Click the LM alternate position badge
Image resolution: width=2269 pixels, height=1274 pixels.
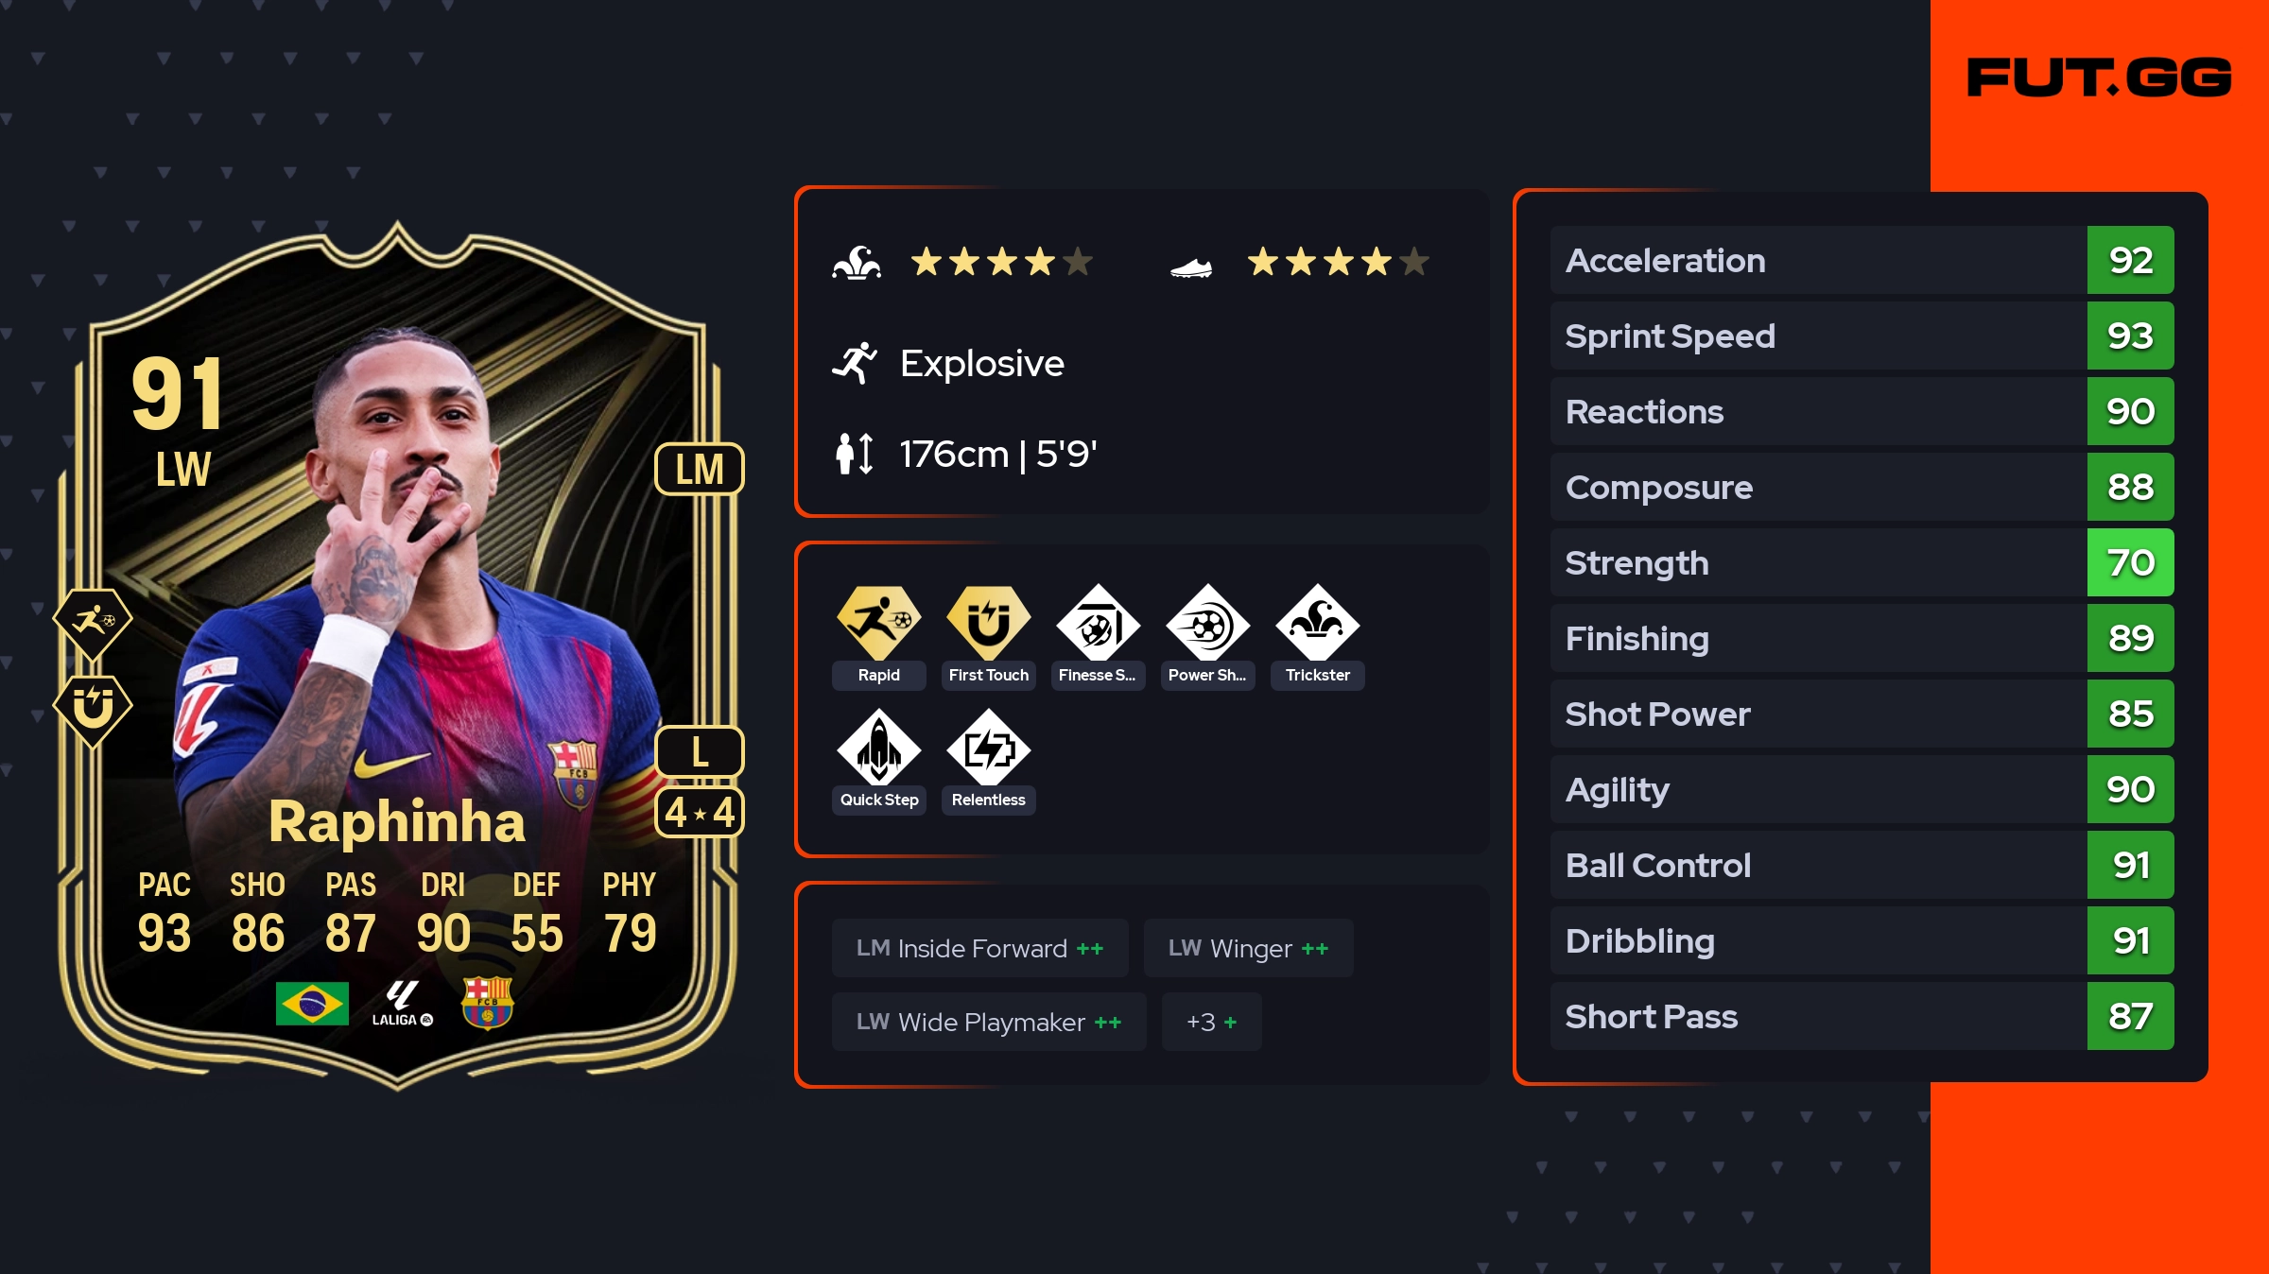click(700, 469)
